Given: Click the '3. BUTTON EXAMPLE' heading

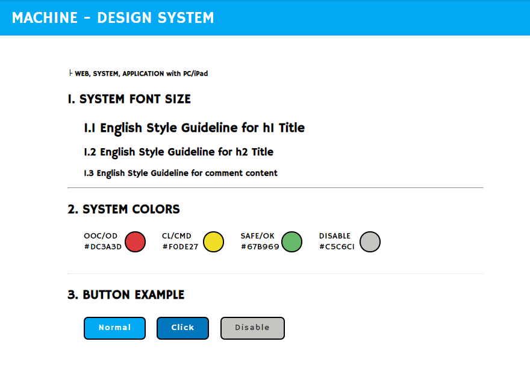Looking at the screenshot, I should (126, 295).
